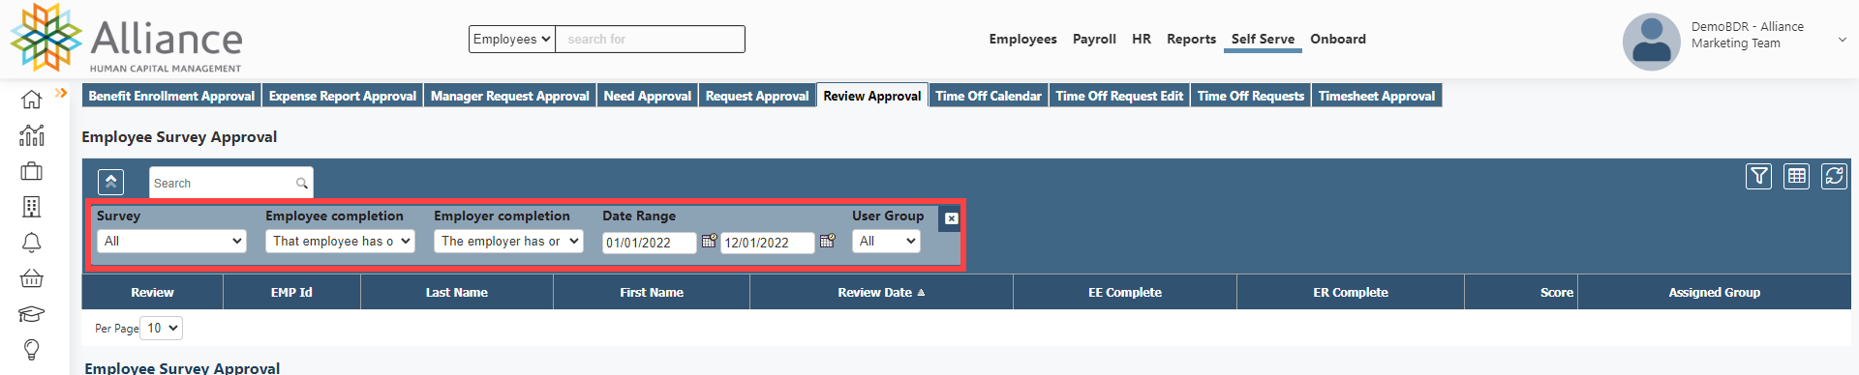This screenshot has height=375, width=1859.
Task: Click the user avatar picture
Action: (1651, 42)
